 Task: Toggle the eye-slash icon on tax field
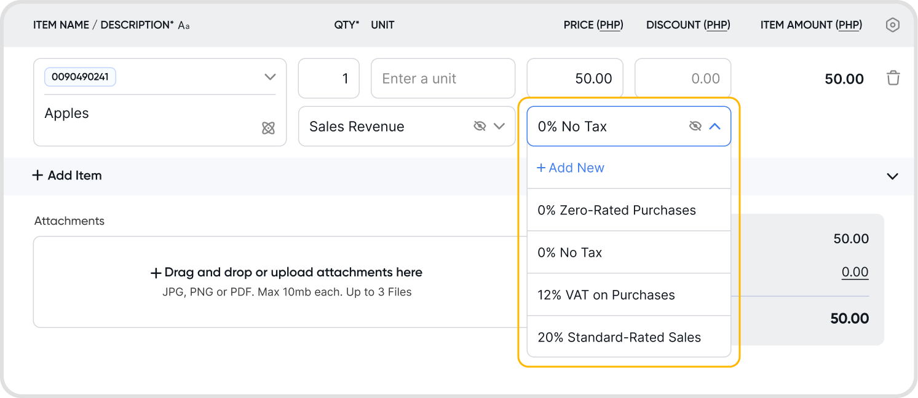tap(695, 126)
